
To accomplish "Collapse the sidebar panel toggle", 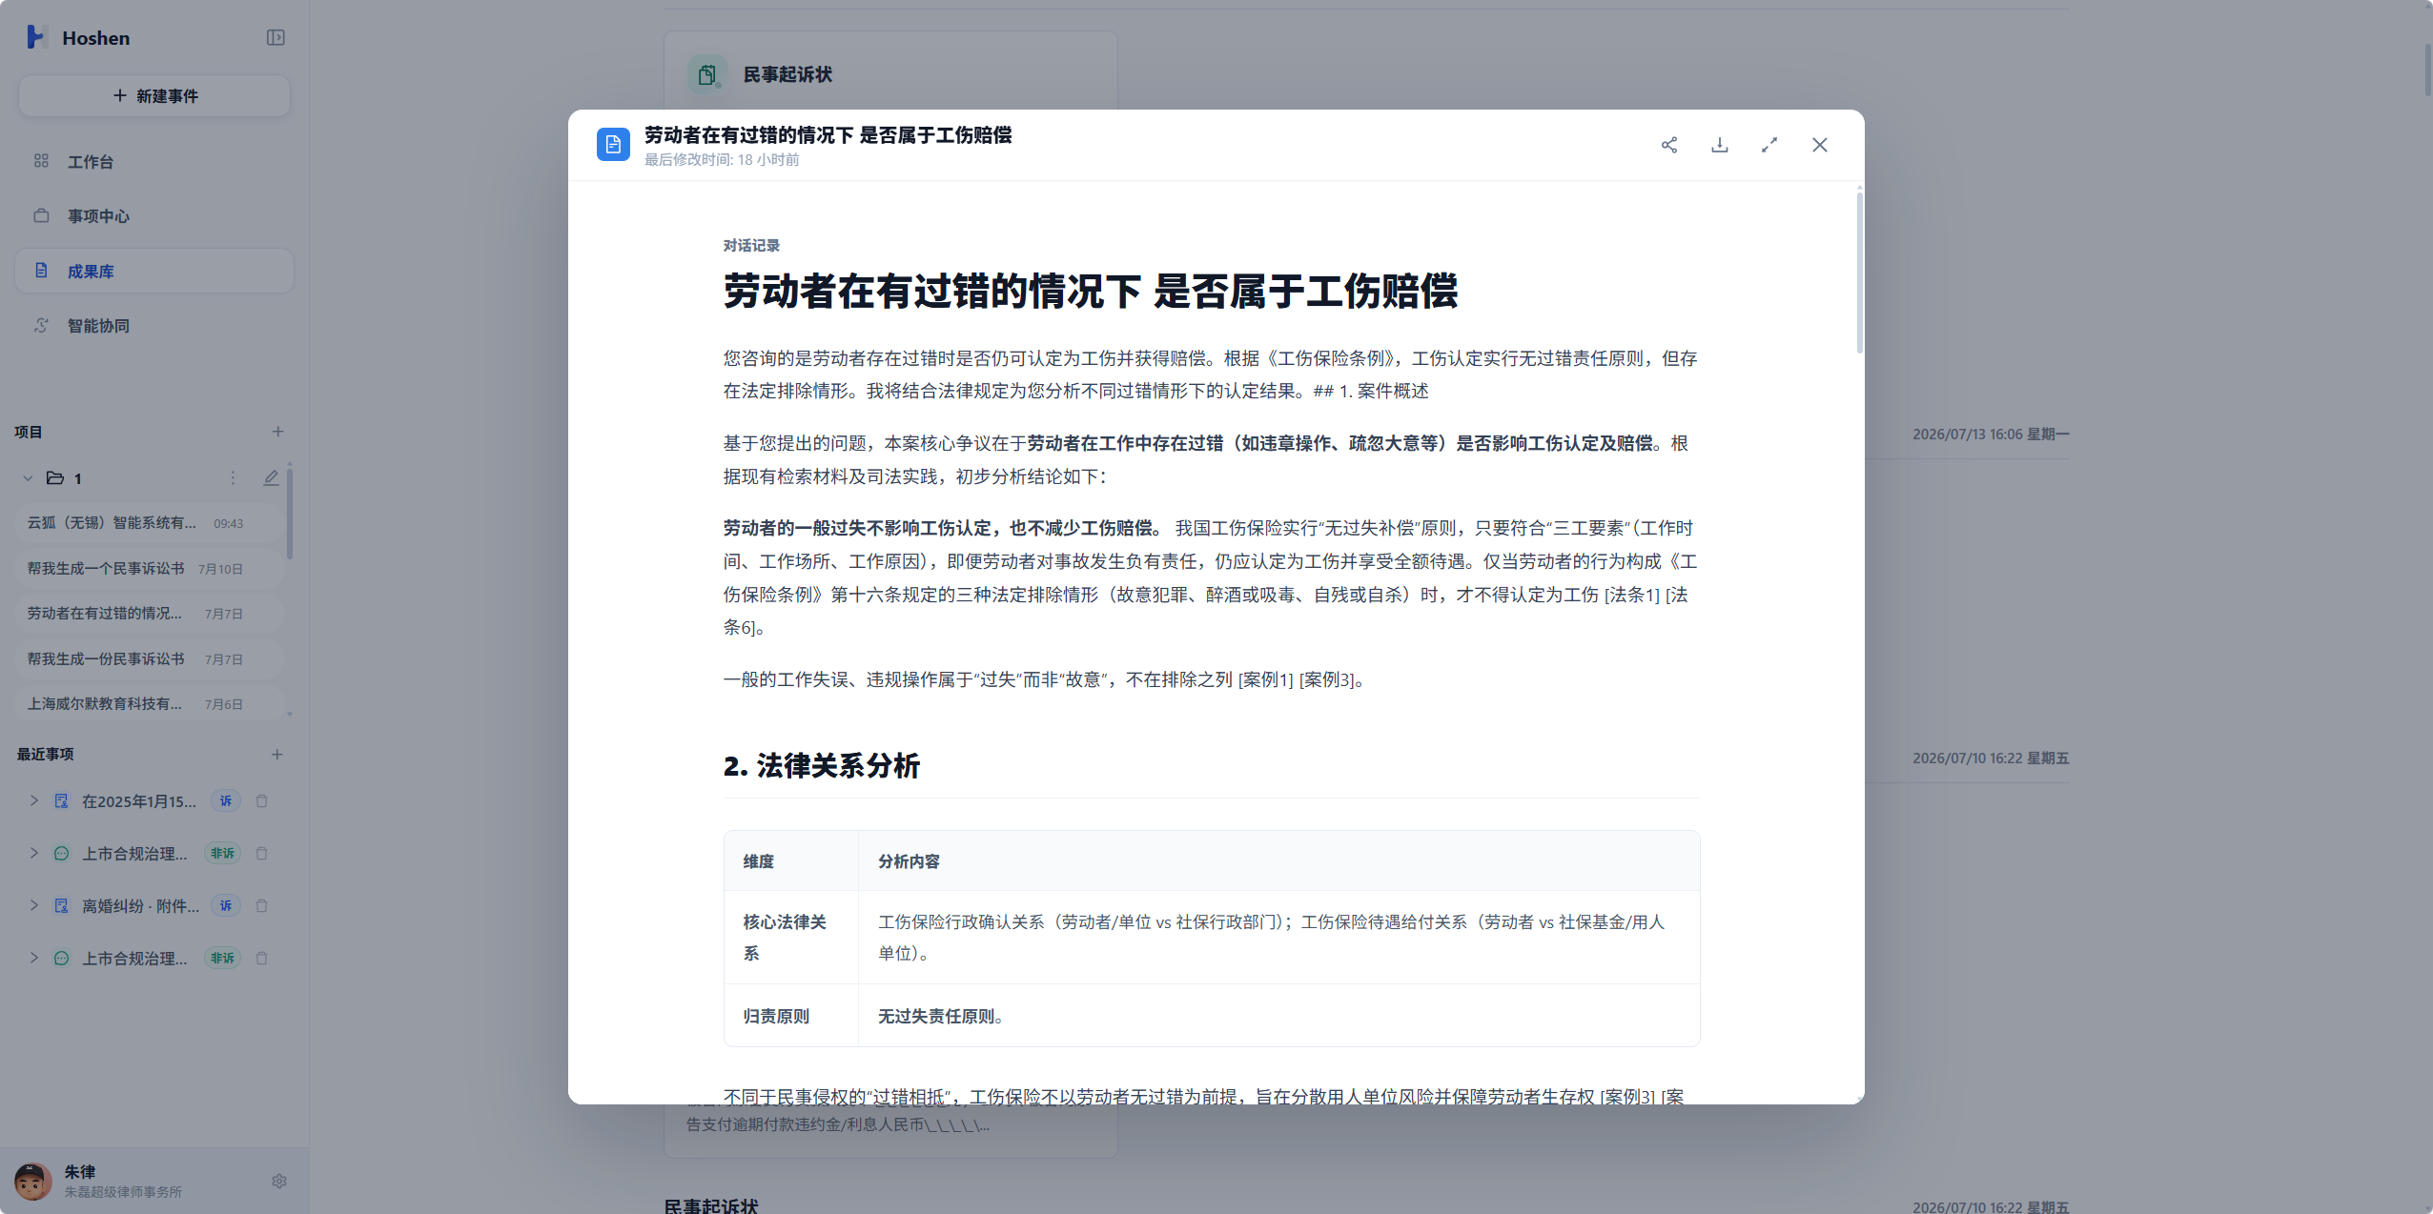I will tap(276, 38).
